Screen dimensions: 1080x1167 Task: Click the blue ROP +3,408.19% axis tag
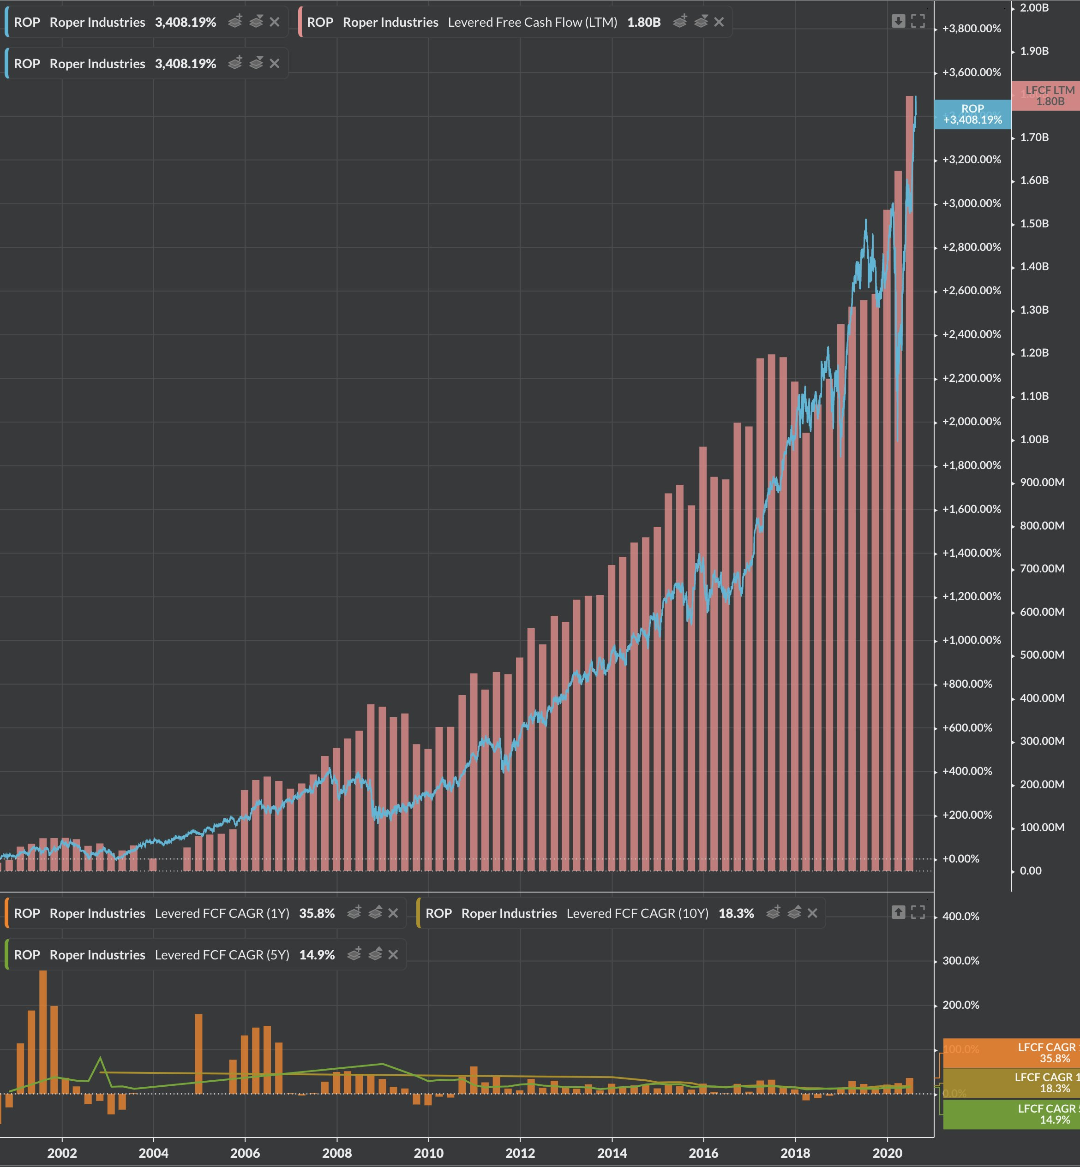tap(972, 114)
